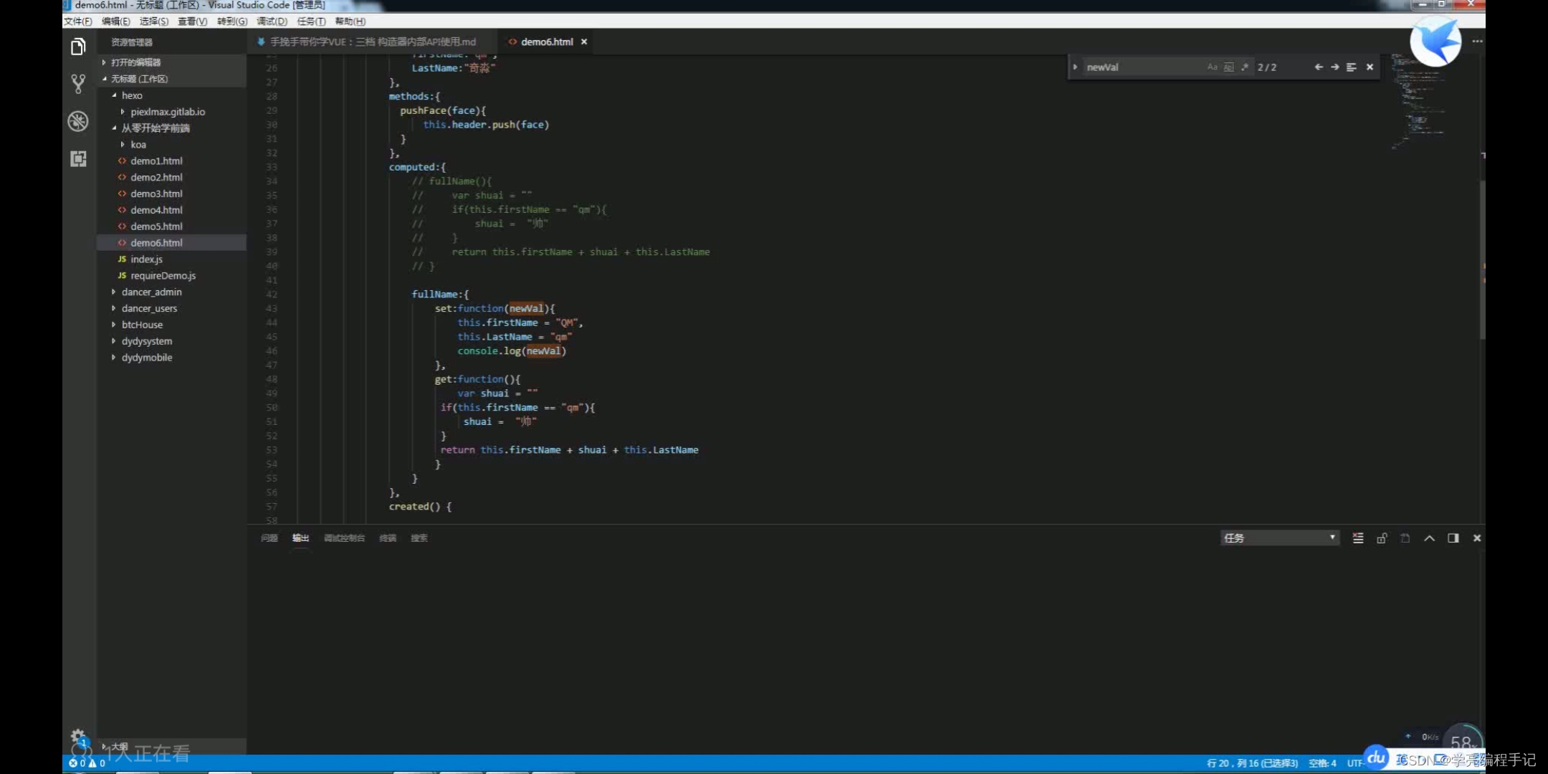Close the find widget
This screenshot has width=1548, height=774.
[1370, 67]
